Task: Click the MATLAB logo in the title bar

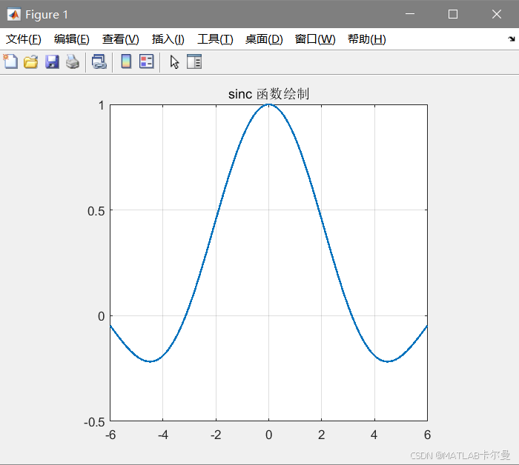Action: 14,15
